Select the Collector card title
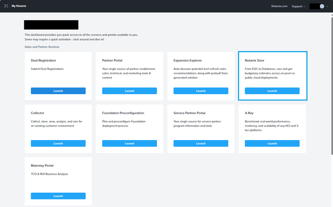Image resolution: width=333 pixels, height=207 pixels. click(37, 113)
